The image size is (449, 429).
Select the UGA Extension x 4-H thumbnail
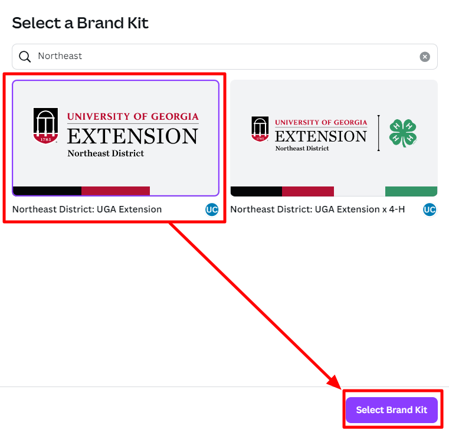coord(334,138)
